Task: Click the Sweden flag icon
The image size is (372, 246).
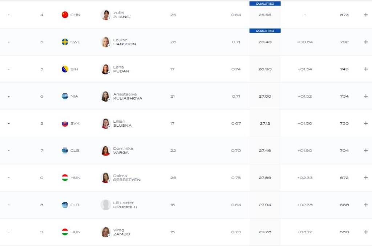Action: (65, 42)
